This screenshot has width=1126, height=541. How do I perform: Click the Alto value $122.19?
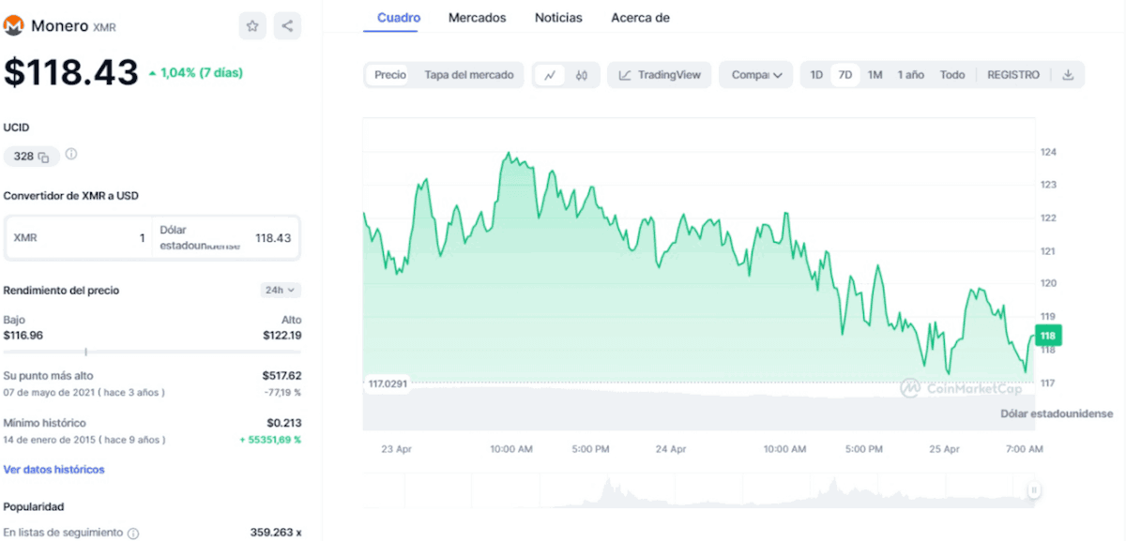coord(281,335)
